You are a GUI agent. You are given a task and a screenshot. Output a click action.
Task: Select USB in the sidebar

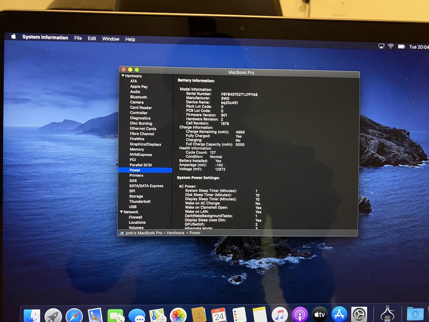[133, 207]
